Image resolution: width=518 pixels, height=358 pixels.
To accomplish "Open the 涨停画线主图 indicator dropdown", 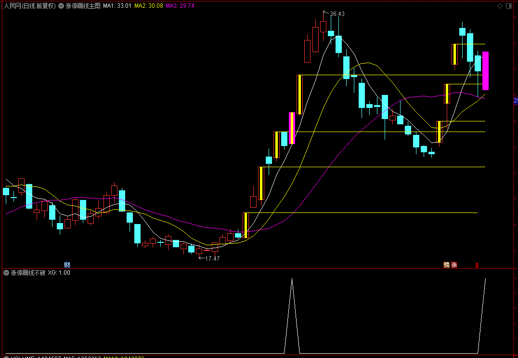I will (61, 6).
